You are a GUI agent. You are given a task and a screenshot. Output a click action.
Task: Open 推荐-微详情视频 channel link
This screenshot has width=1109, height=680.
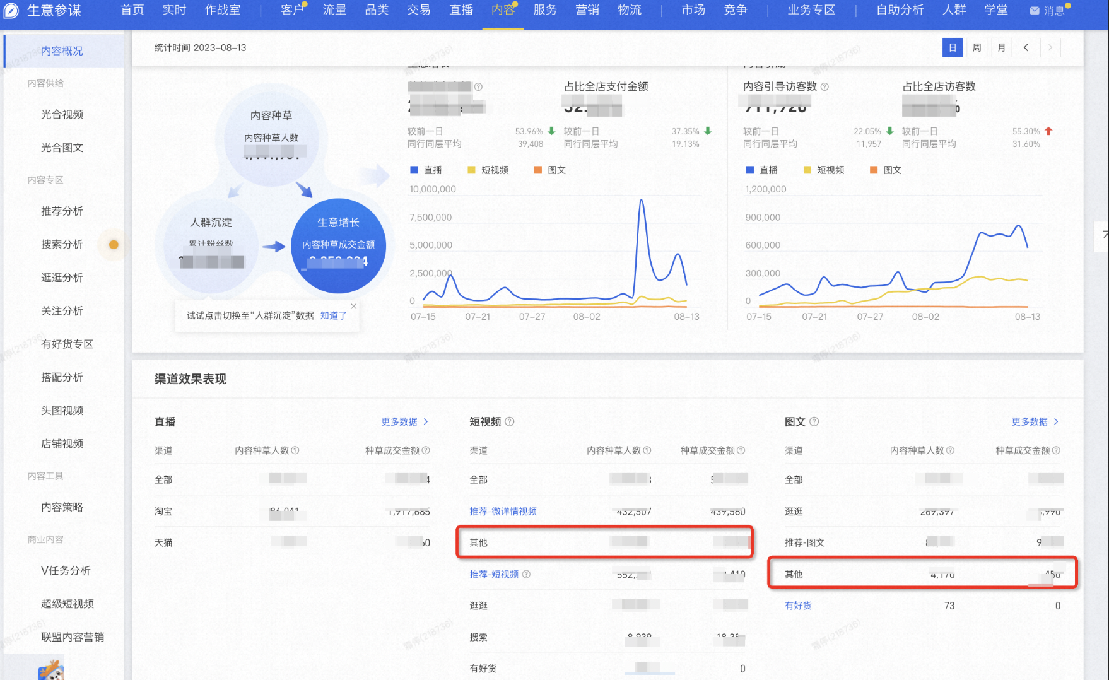tap(503, 511)
